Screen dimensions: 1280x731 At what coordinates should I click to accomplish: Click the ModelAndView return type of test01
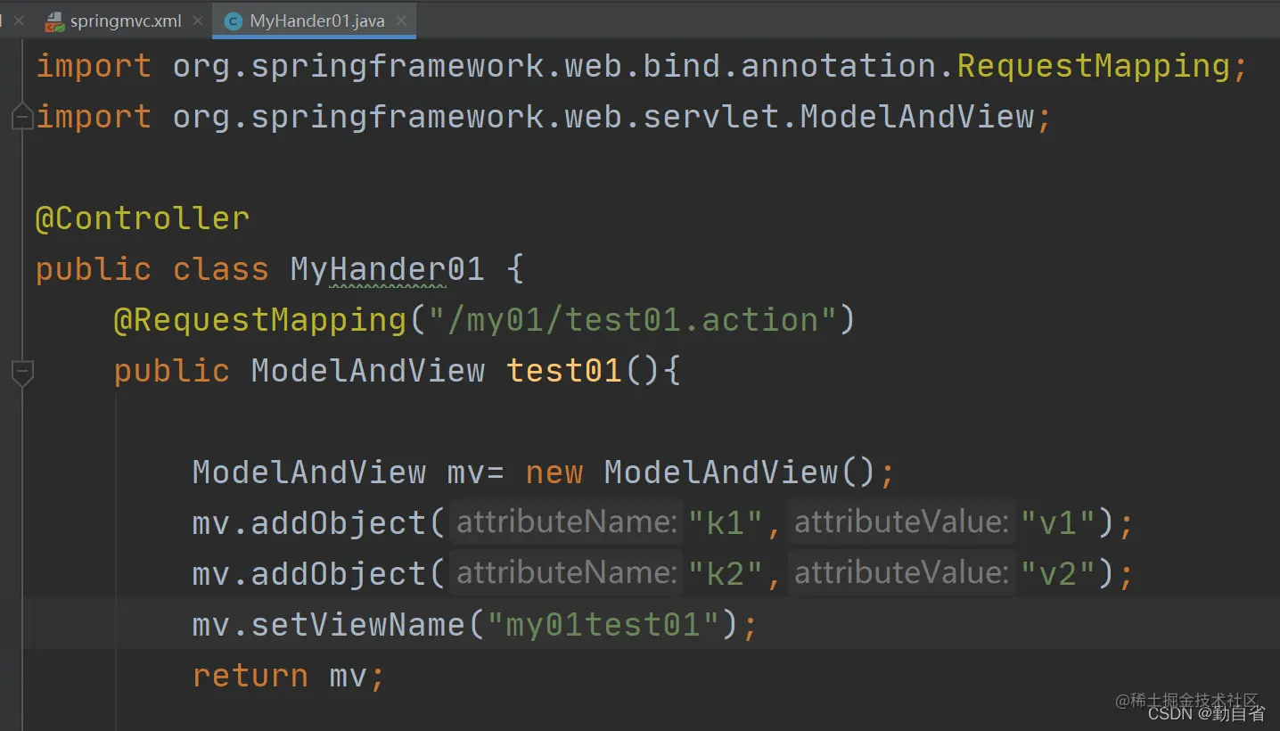click(x=368, y=372)
